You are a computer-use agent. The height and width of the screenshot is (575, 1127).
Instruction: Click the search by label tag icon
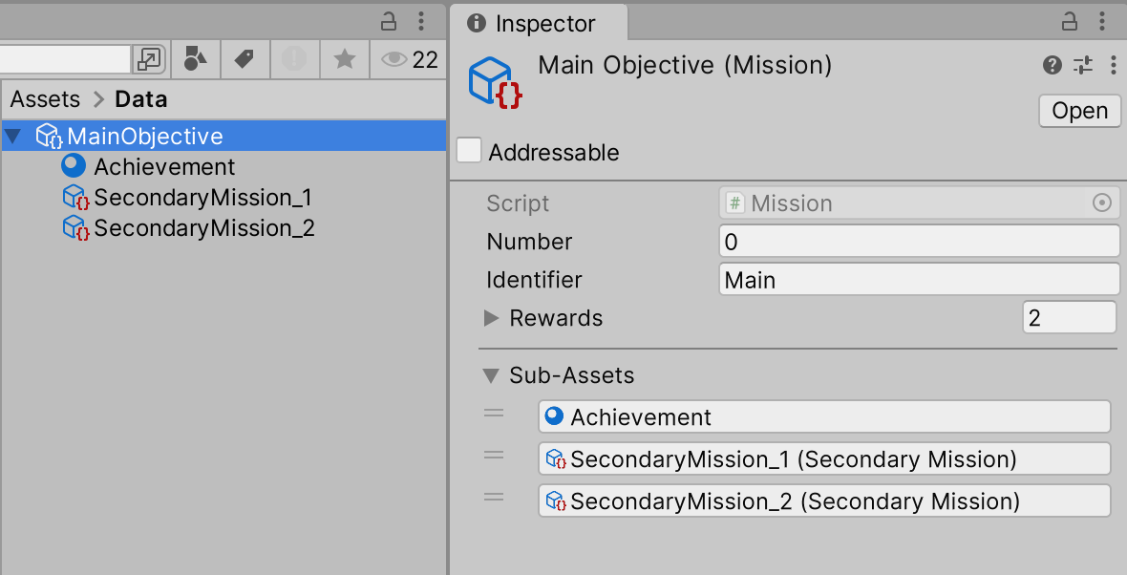245,59
